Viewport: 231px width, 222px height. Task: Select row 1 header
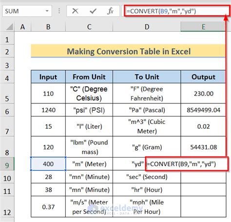point(7,38)
